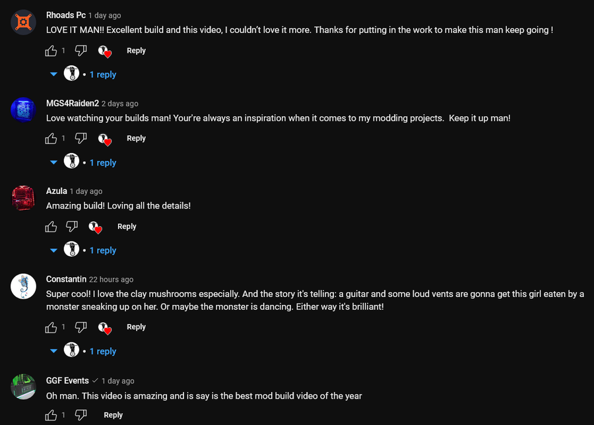Click creator heart badge on Constantin's comment
The image size is (594, 425).
104,327
